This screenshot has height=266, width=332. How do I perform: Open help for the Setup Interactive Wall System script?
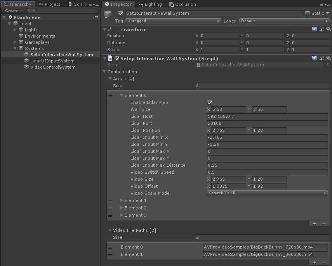click(x=315, y=59)
